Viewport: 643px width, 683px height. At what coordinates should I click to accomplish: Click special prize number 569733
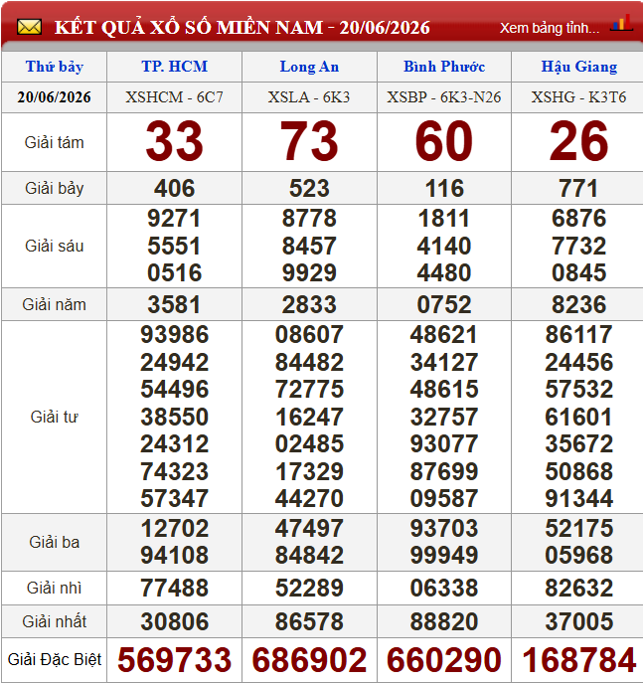(x=175, y=660)
